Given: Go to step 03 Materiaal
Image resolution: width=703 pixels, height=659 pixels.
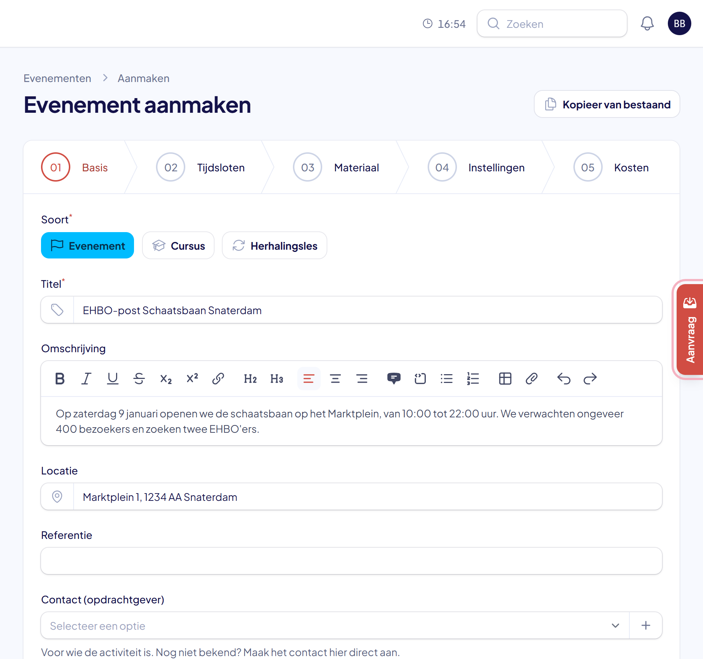Looking at the screenshot, I should click(x=336, y=167).
